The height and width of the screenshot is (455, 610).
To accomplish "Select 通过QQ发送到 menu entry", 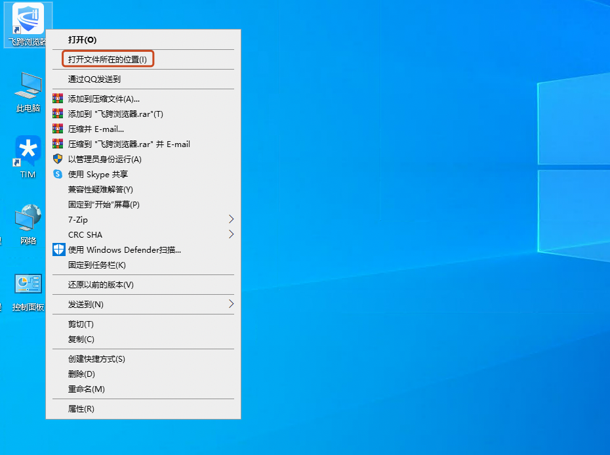I will pyautogui.click(x=94, y=79).
